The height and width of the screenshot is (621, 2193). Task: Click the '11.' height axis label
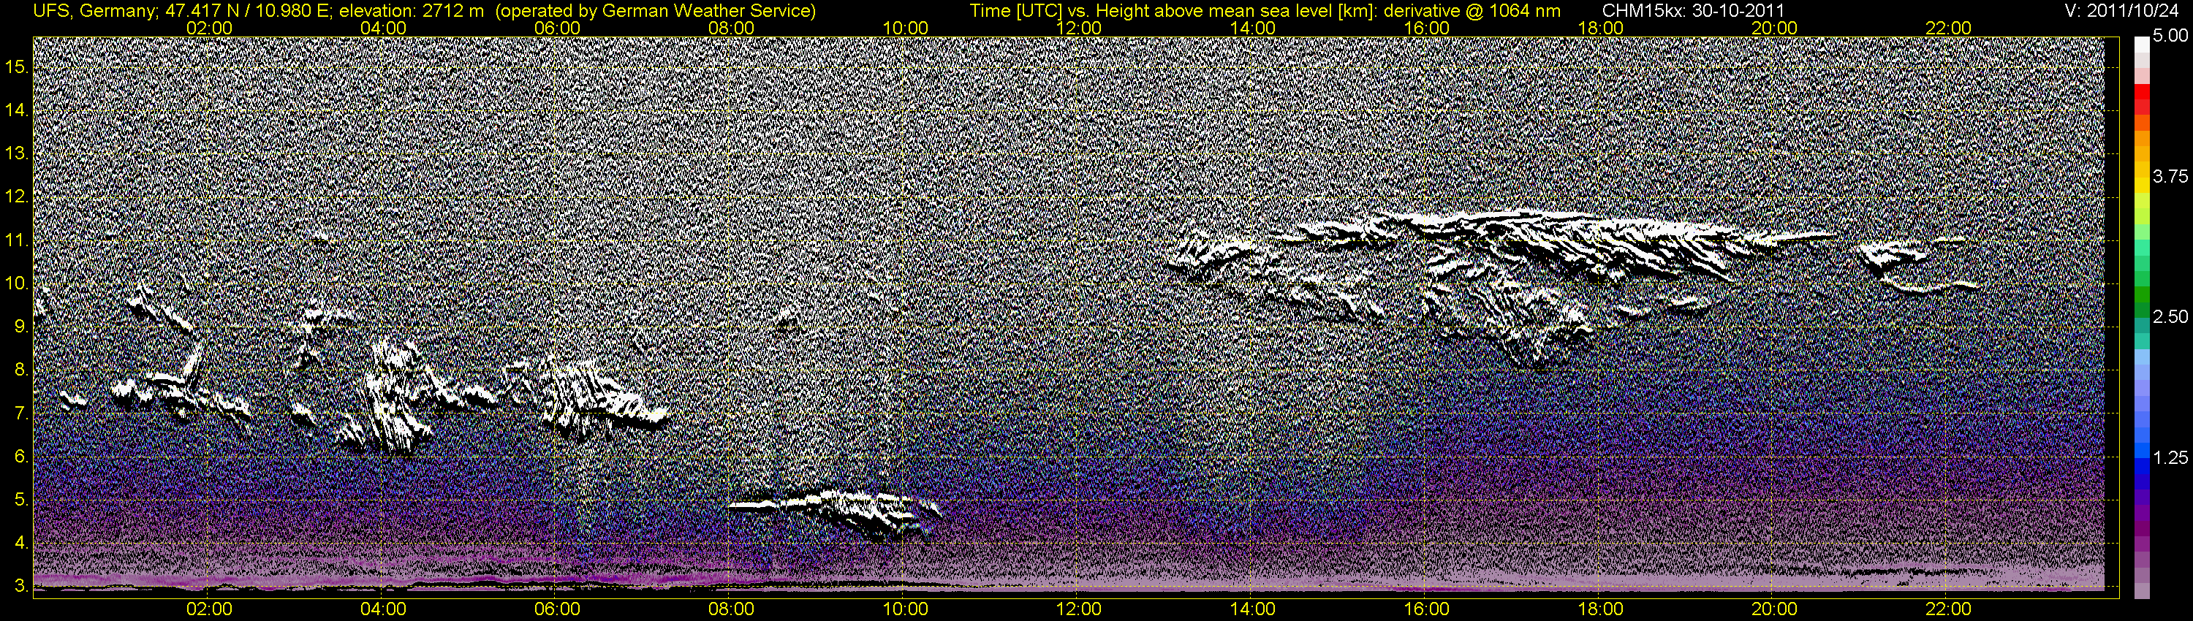point(17,240)
